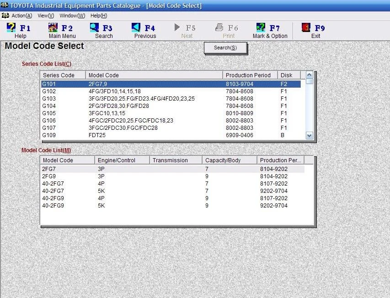
Task: Exit via the F9 Exit icon
Action: pos(306,27)
